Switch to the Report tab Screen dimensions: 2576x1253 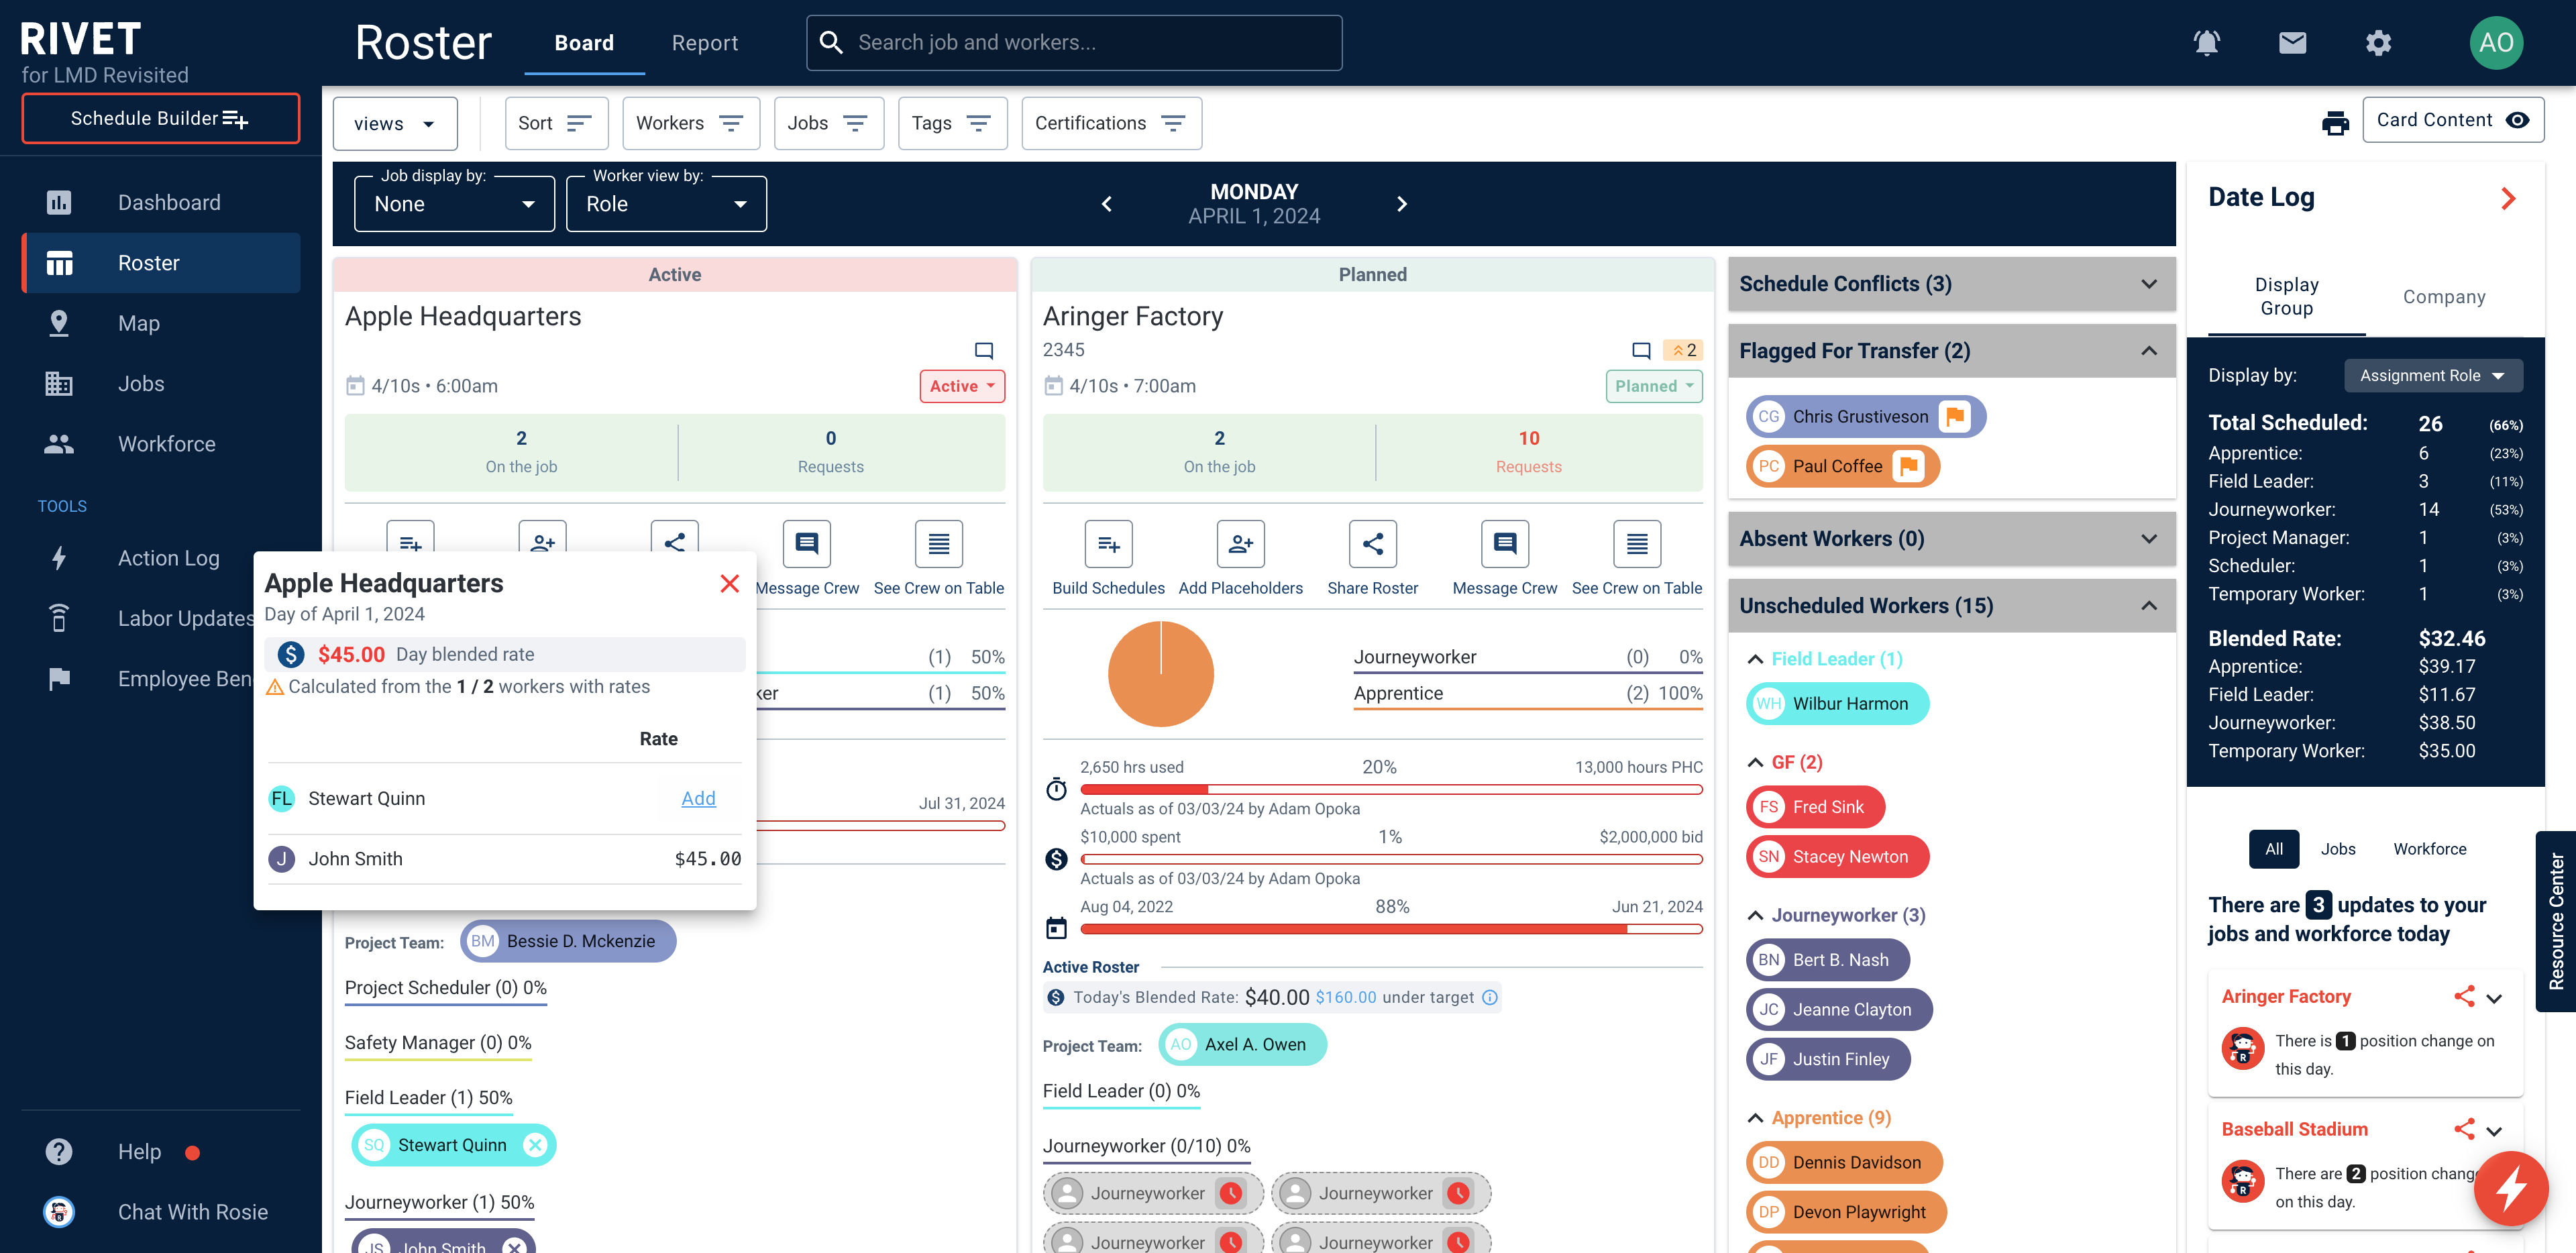click(x=704, y=43)
